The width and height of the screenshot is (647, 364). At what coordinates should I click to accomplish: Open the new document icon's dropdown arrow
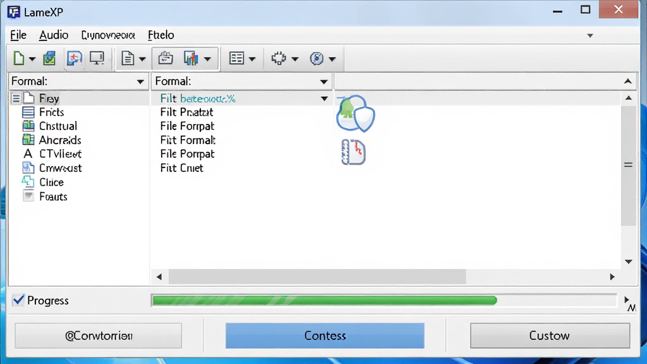pos(32,59)
